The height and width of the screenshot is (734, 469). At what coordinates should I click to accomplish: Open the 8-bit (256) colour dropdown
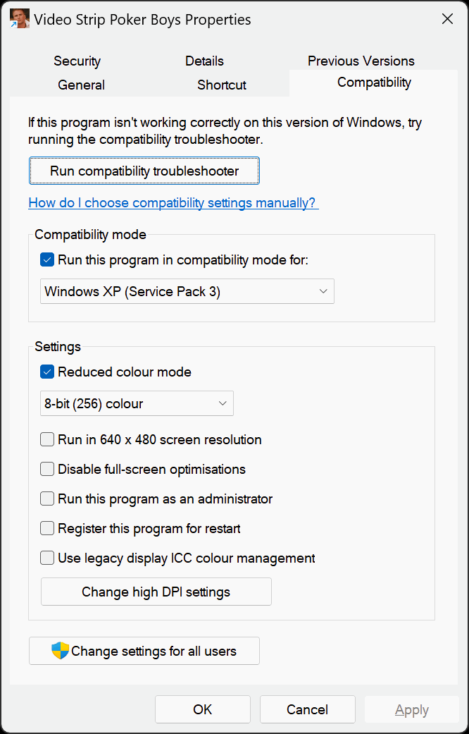click(137, 403)
